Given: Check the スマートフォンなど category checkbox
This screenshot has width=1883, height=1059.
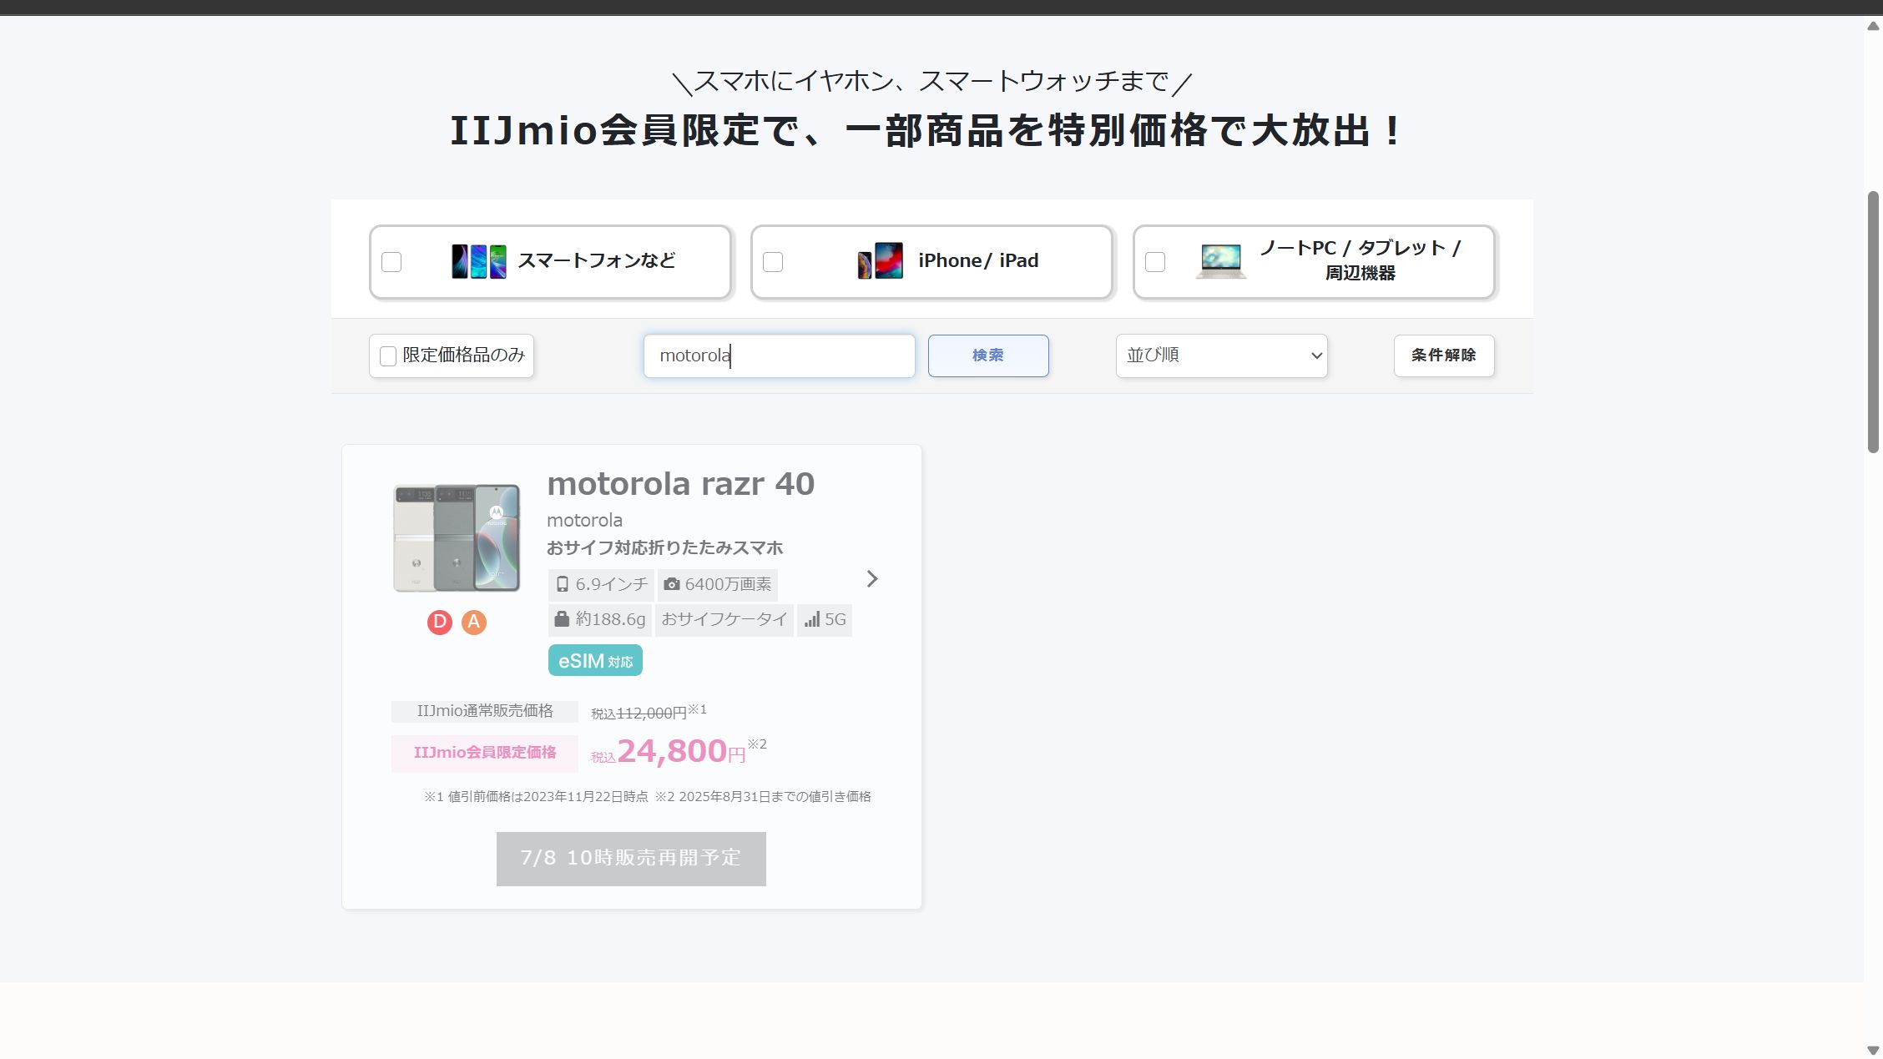Looking at the screenshot, I should coord(391,262).
